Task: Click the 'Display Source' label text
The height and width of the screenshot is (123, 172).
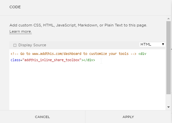Action: 32,45
